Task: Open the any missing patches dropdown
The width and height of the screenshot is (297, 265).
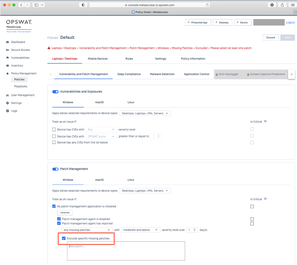Action: (x=87, y=230)
